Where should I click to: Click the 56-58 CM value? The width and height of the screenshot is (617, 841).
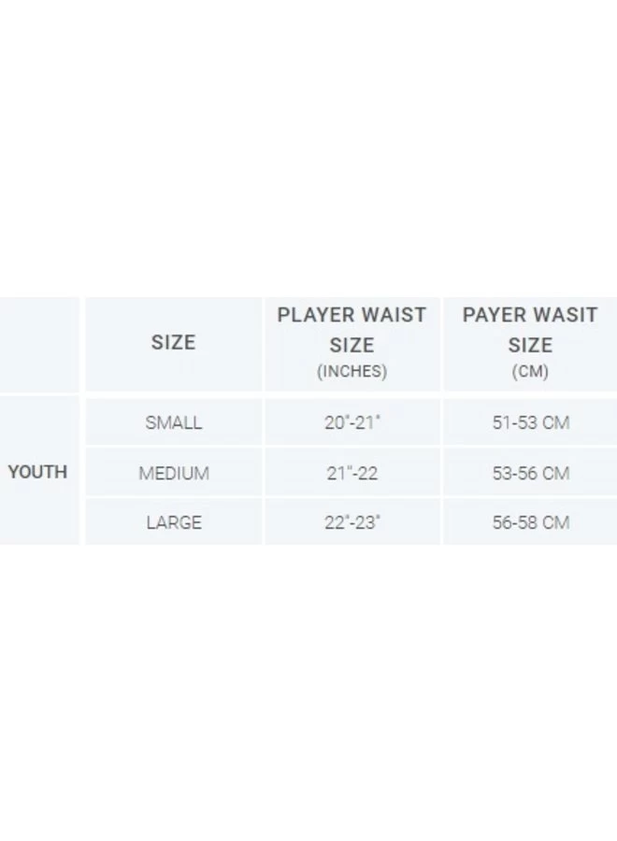530,522
